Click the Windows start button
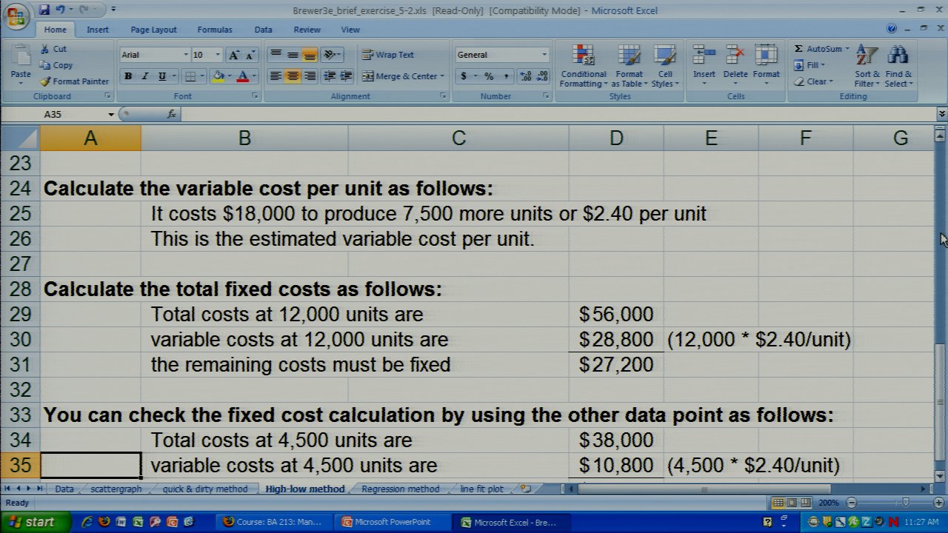The width and height of the screenshot is (948, 533). 32,522
